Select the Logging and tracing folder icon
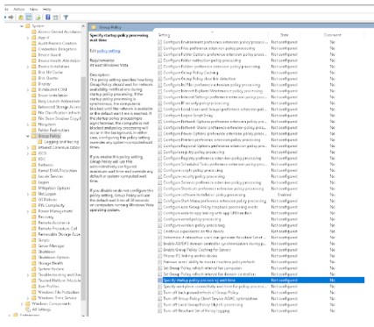Image resolution: width=374 pixels, height=327 pixels. point(40,142)
